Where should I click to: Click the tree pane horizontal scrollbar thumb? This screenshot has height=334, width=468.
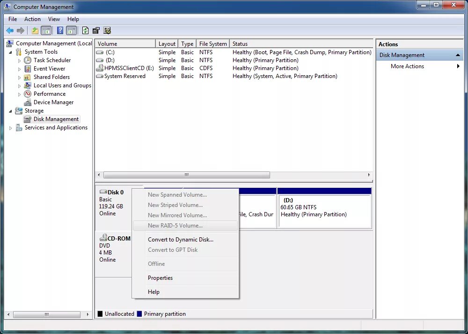(x=46, y=314)
